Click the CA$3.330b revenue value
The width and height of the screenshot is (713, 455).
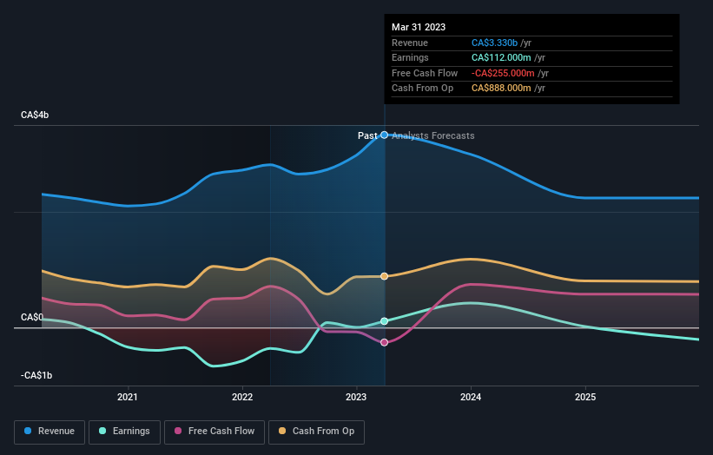[494, 43]
